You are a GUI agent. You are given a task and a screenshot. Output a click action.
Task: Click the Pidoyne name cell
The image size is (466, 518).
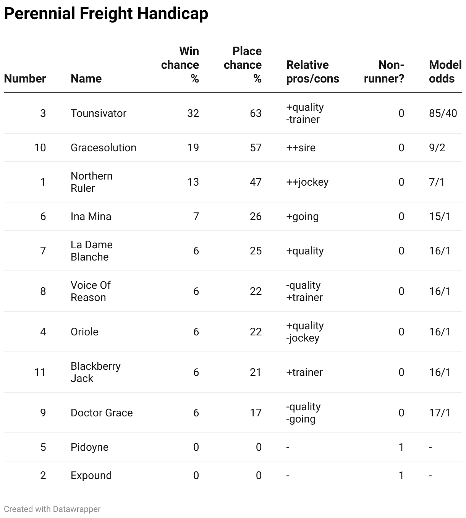tap(89, 447)
